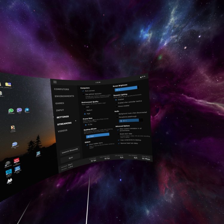
Task: Open WhatsApp desktop shortcut
Action: pyautogui.click(x=11, y=111)
